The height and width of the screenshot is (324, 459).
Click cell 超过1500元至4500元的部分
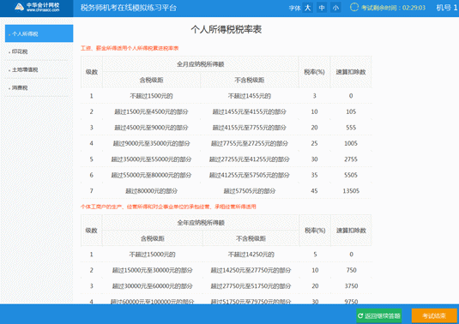(x=151, y=111)
